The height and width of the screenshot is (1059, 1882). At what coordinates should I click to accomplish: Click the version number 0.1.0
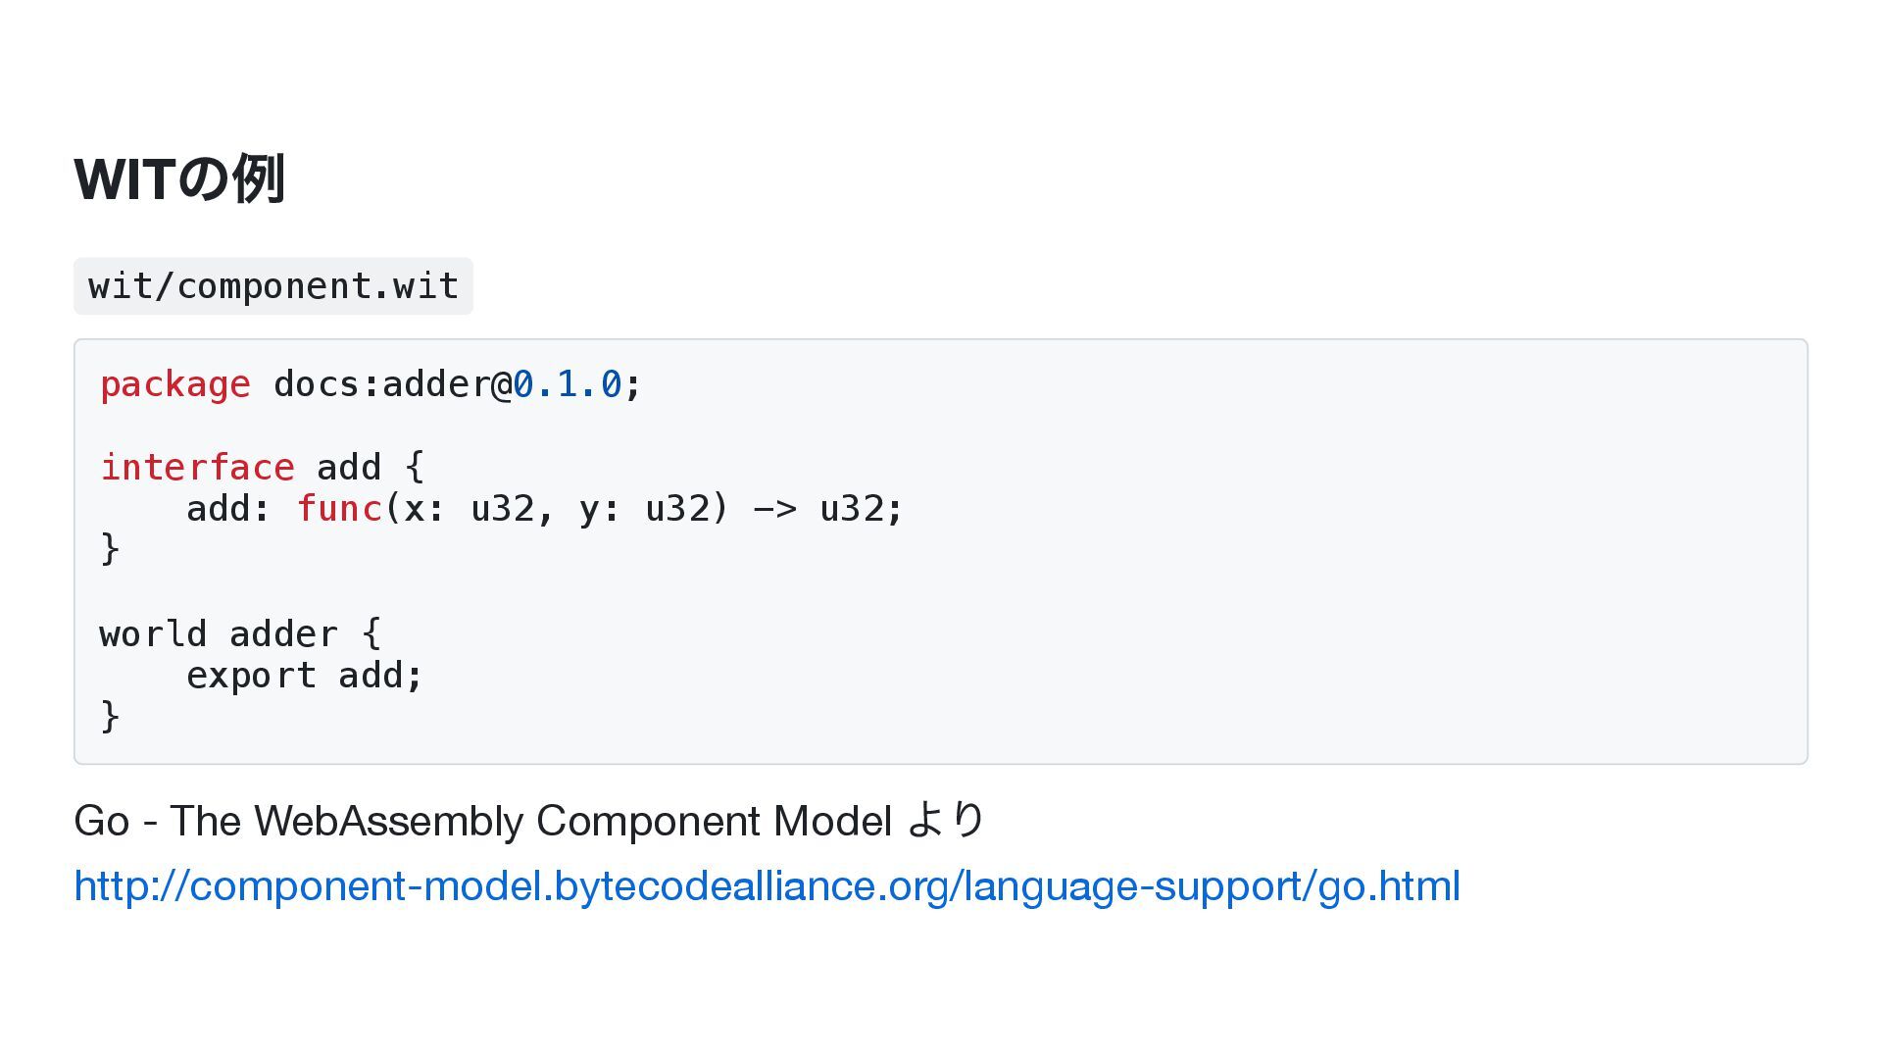point(568,384)
